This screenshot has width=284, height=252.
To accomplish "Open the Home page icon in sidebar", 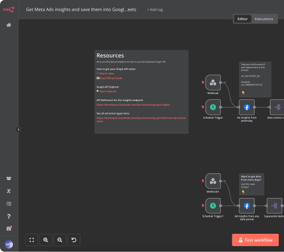I will (9, 25).
